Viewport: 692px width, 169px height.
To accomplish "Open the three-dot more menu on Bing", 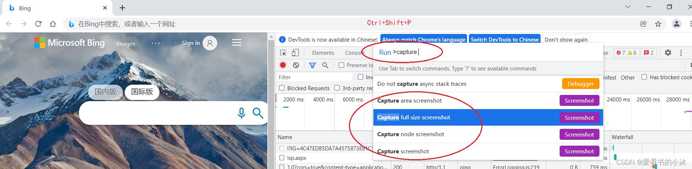I will [x=156, y=43].
